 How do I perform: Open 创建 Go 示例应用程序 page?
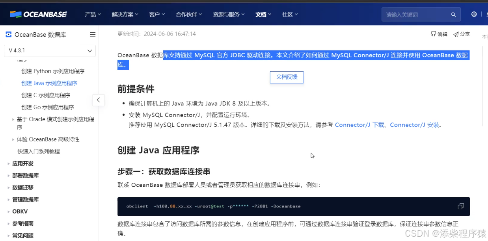pyautogui.click(x=48, y=107)
